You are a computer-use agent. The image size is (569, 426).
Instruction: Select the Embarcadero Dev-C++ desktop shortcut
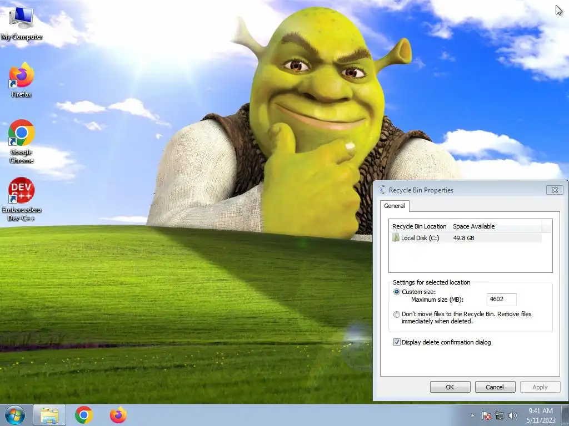[x=22, y=199]
